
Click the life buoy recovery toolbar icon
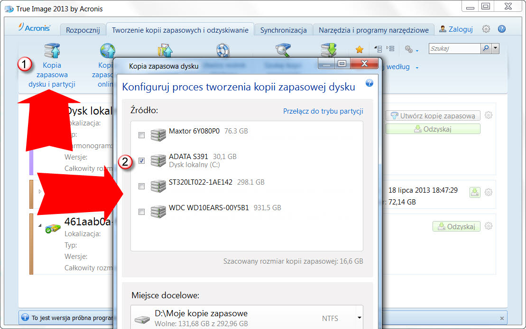(x=222, y=51)
